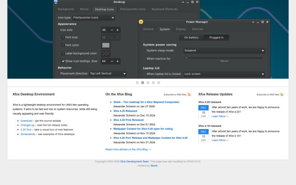Maximize the Power Manager window
Viewport: 296px width, 185px height.
(262, 22)
